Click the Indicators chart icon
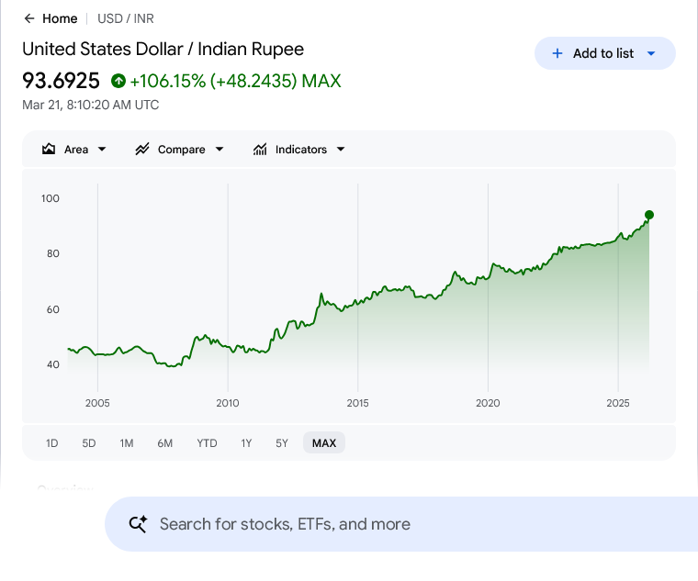698x581 pixels. 260,149
